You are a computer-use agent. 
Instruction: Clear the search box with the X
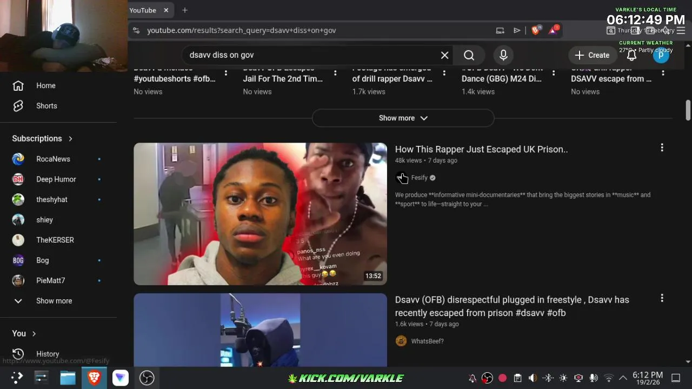tap(444, 55)
